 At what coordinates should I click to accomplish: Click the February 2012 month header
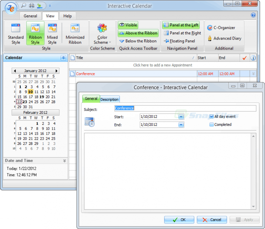click(35, 112)
